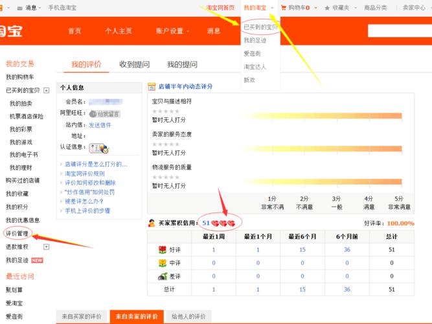Open 我的收藏 in the left sidebar

pos(17,194)
